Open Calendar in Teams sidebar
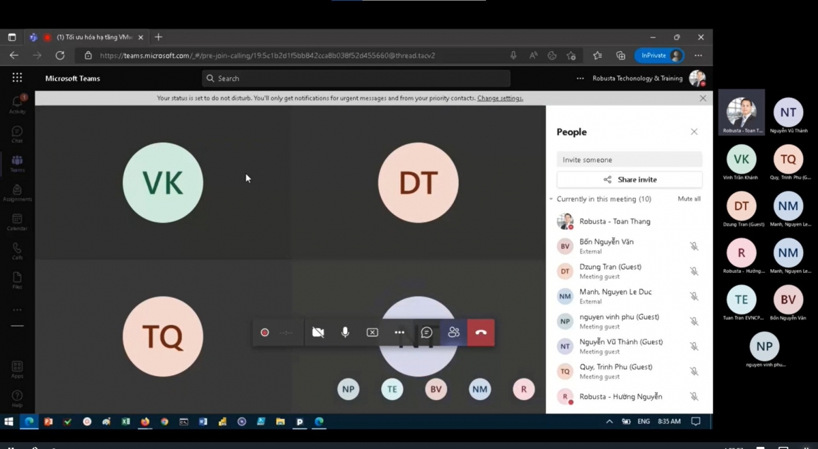 (x=17, y=222)
